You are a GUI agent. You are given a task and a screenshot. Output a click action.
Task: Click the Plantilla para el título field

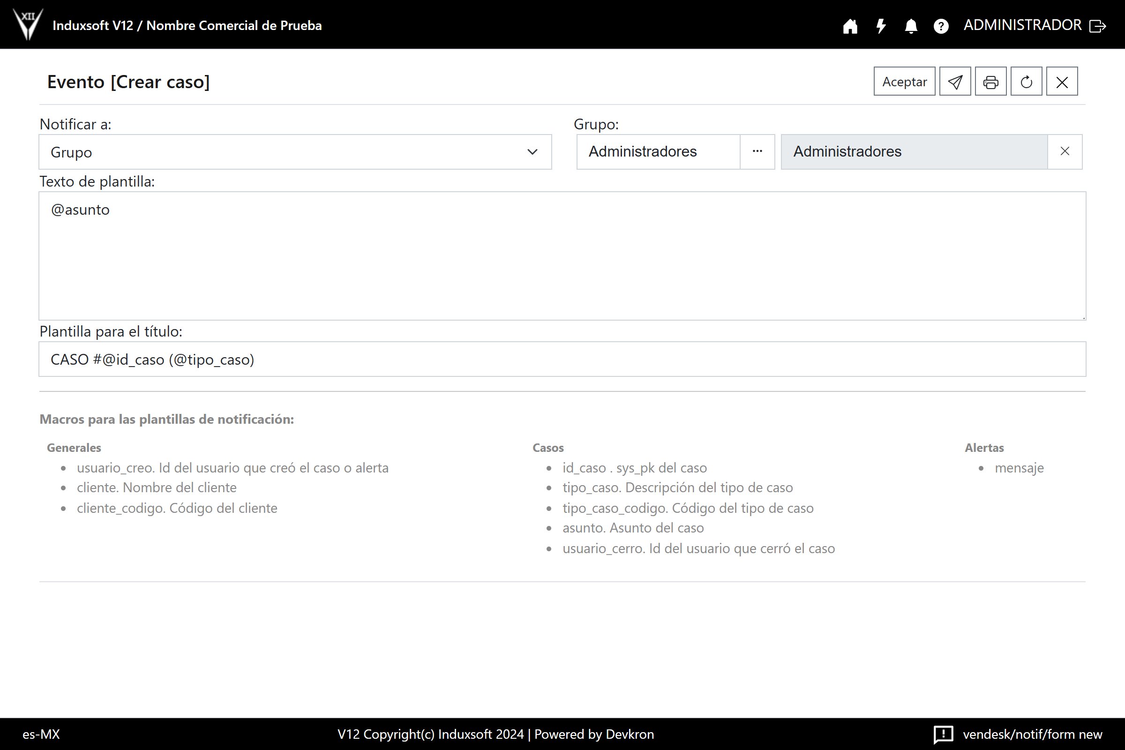click(562, 359)
